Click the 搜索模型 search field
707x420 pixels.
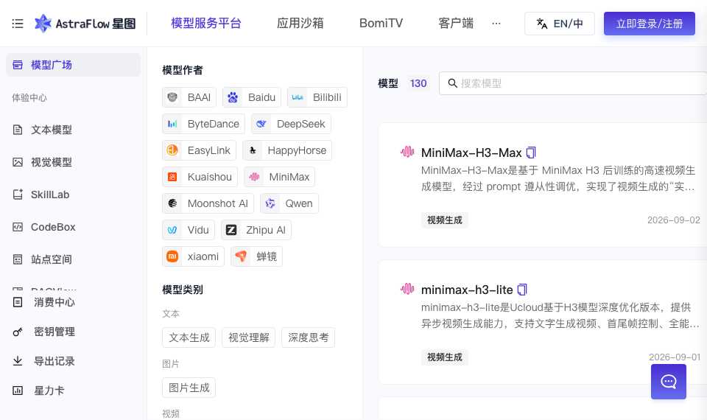pyautogui.click(x=573, y=83)
